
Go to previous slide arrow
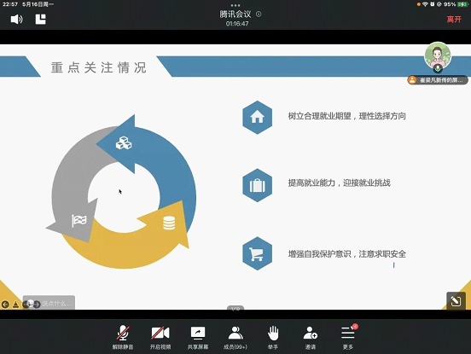(x=5, y=305)
